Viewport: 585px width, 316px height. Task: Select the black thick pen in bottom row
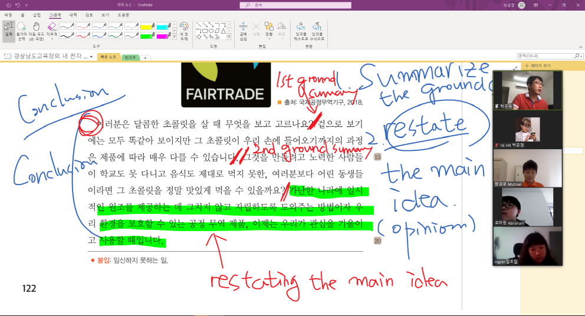[67, 35]
